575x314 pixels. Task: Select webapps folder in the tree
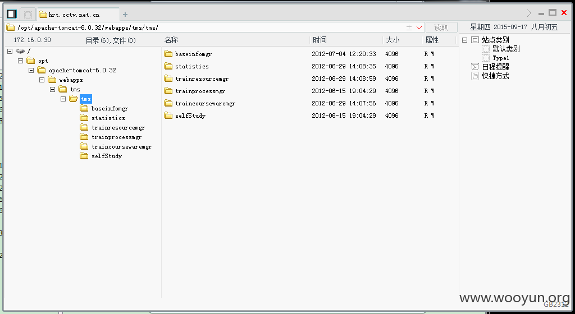point(71,80)
